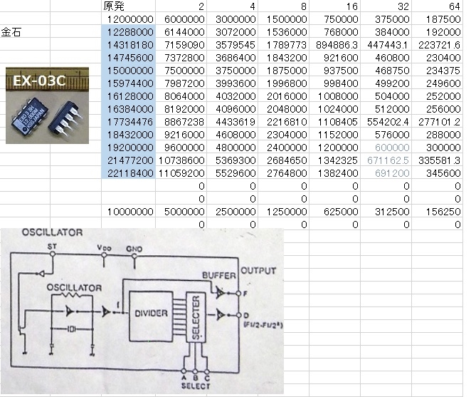Select cell with value 10000000
The width and height of the screenshot is (476, 397).
click(x=128, y=212)
